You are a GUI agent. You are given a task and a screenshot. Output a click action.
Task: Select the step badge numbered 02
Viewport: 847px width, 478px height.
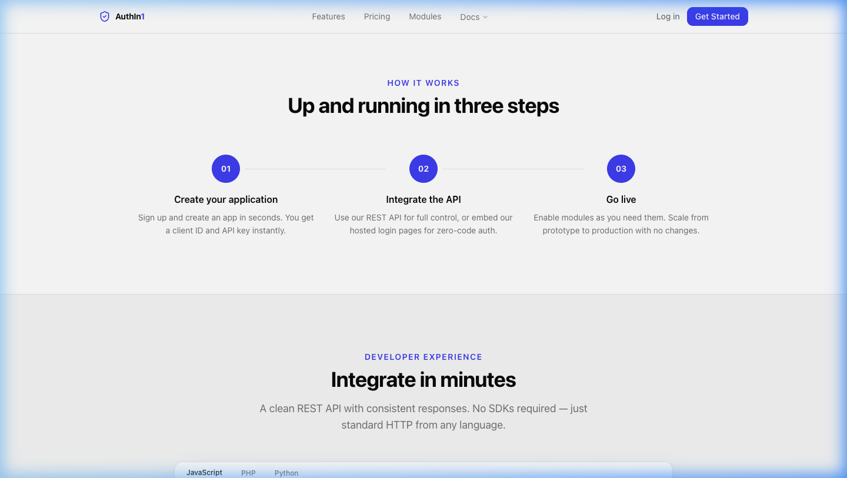[x=423, y=169]
